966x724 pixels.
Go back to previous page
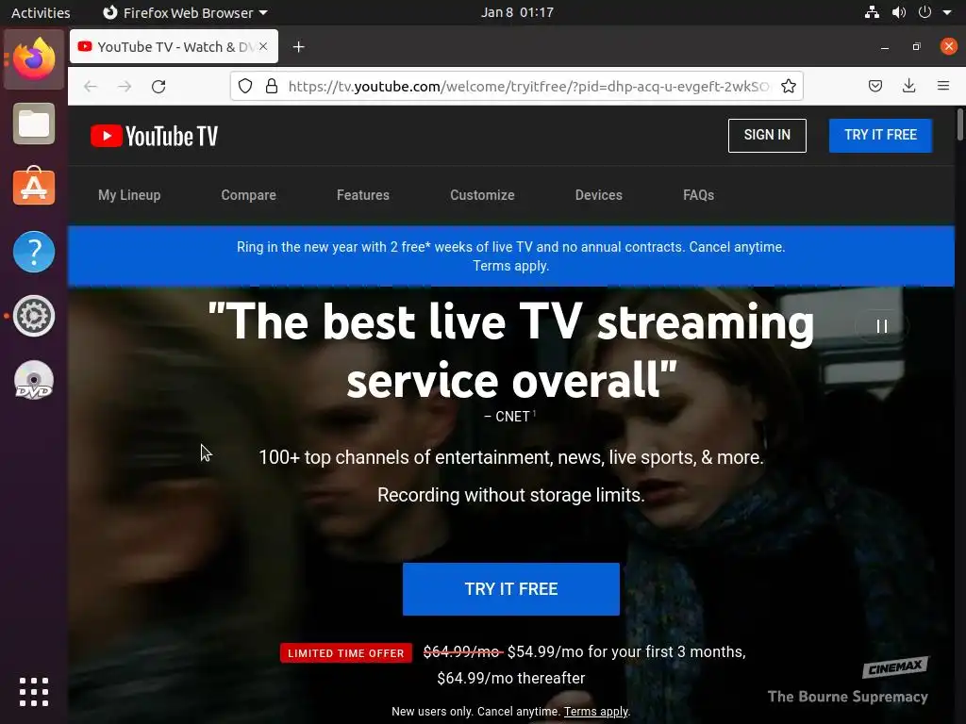tap(91, 86)
